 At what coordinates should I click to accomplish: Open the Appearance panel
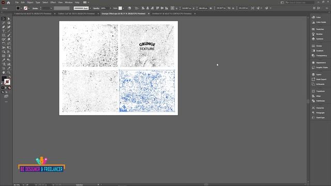pos(319,63)
